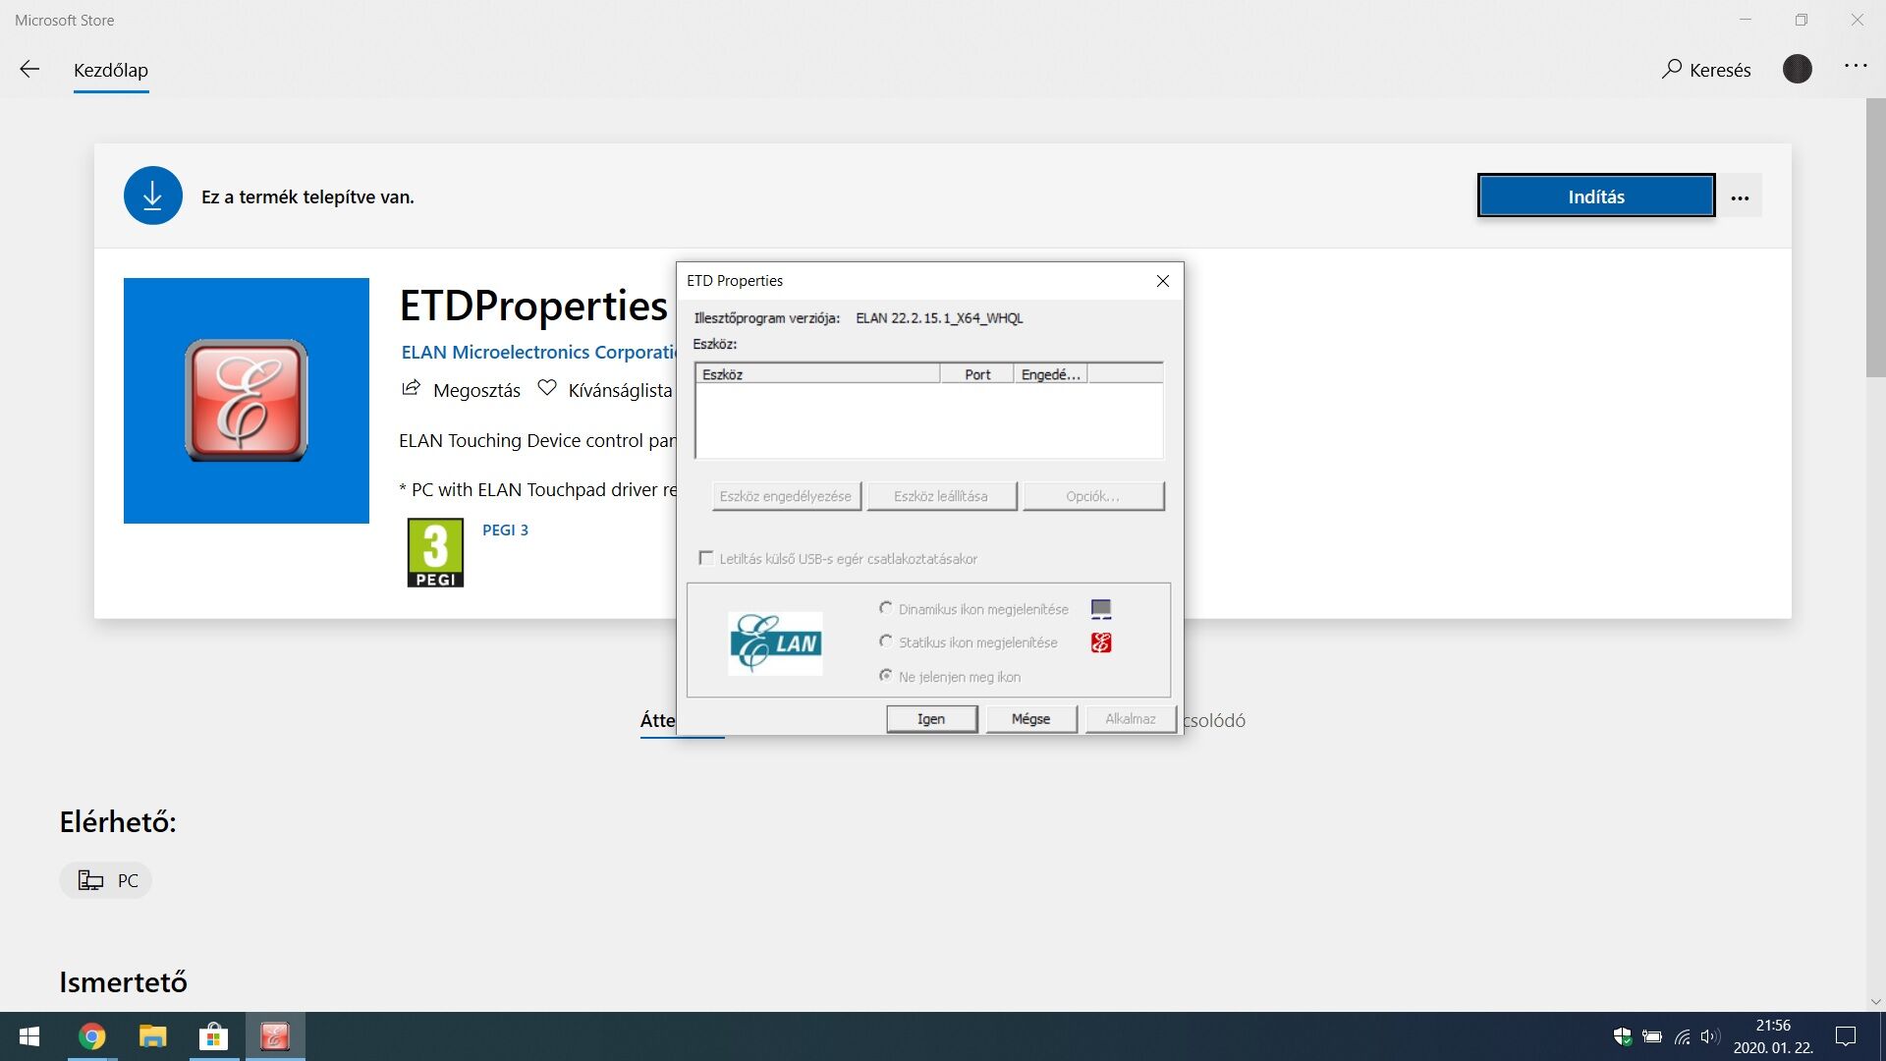
Task: Open the PEGI 3 link
Action: 505,530
